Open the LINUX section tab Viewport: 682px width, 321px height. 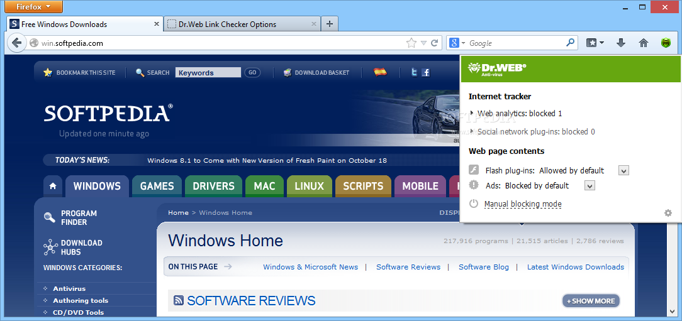[x=310, y=186]
